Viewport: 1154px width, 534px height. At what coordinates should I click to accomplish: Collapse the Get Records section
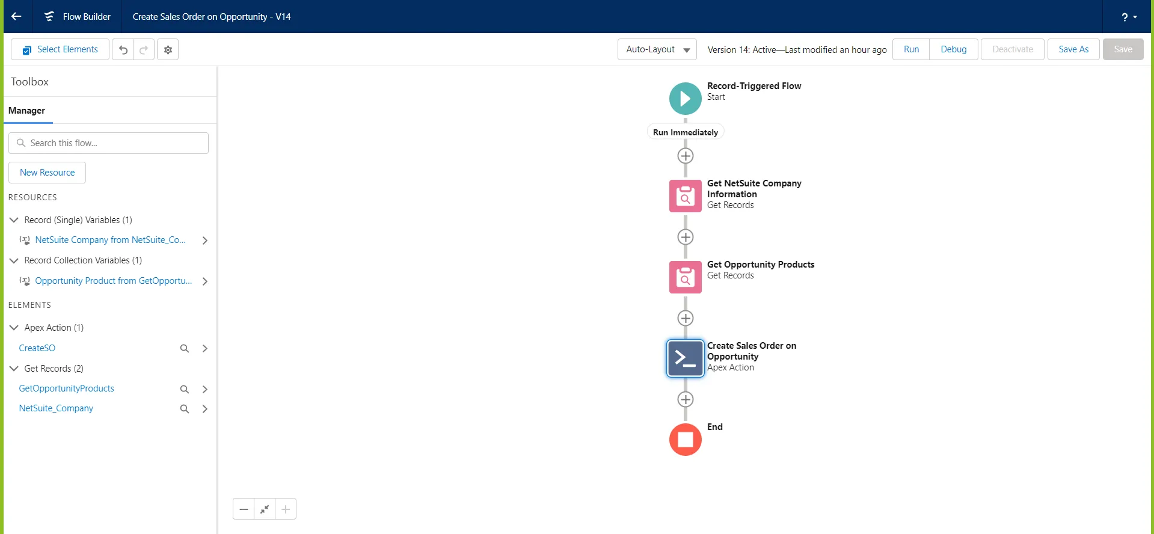coord(14,369)
